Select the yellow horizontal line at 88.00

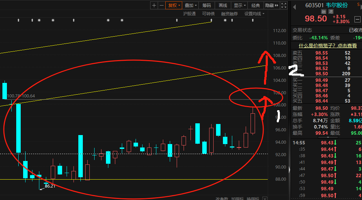coord(134,179)
